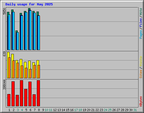Click green day 24 label
Image resolution: width=144 pixels, height=113 pixels.
click(x=105, y=110)
